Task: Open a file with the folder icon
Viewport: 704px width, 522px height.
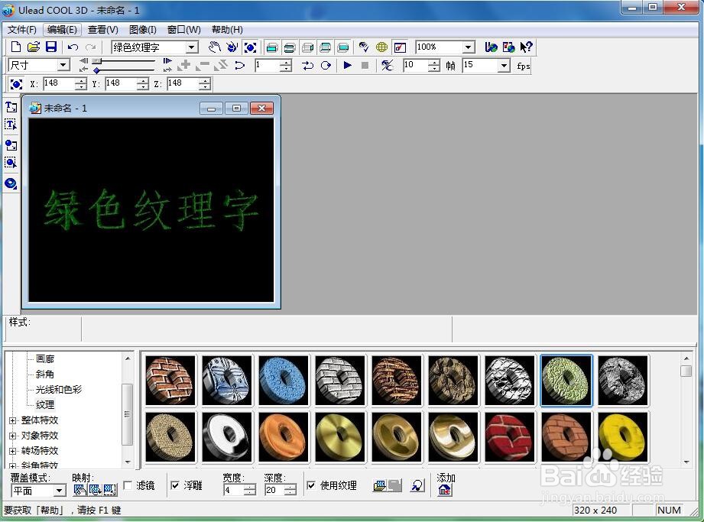Action: pyautogui.click(x=34, y=47)
